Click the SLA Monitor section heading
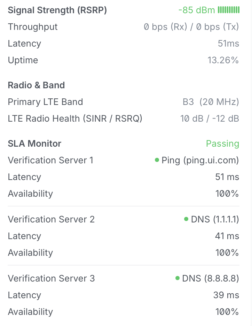The image size is (252, 326). 34,144
